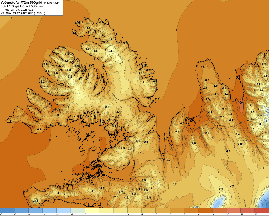Click the -0.8 label at the southwest
This screenshot has height=216, width=269.
36,201
